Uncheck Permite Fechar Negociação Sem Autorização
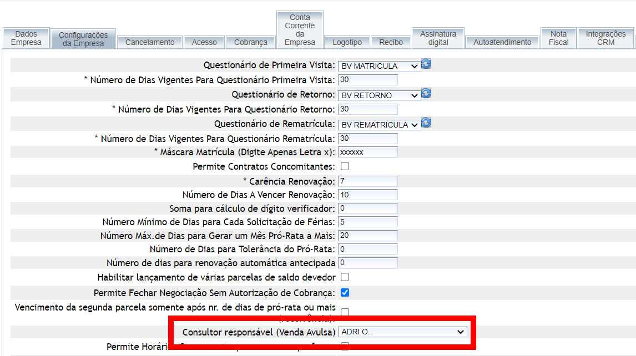This screenshot has width=636, height=356. click(345, 292)
